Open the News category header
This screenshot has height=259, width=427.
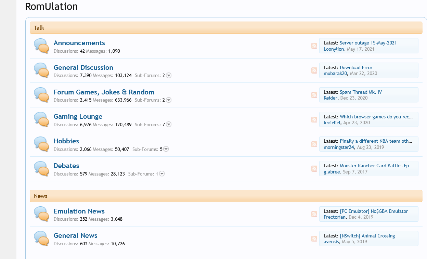(x=41, y=196)
